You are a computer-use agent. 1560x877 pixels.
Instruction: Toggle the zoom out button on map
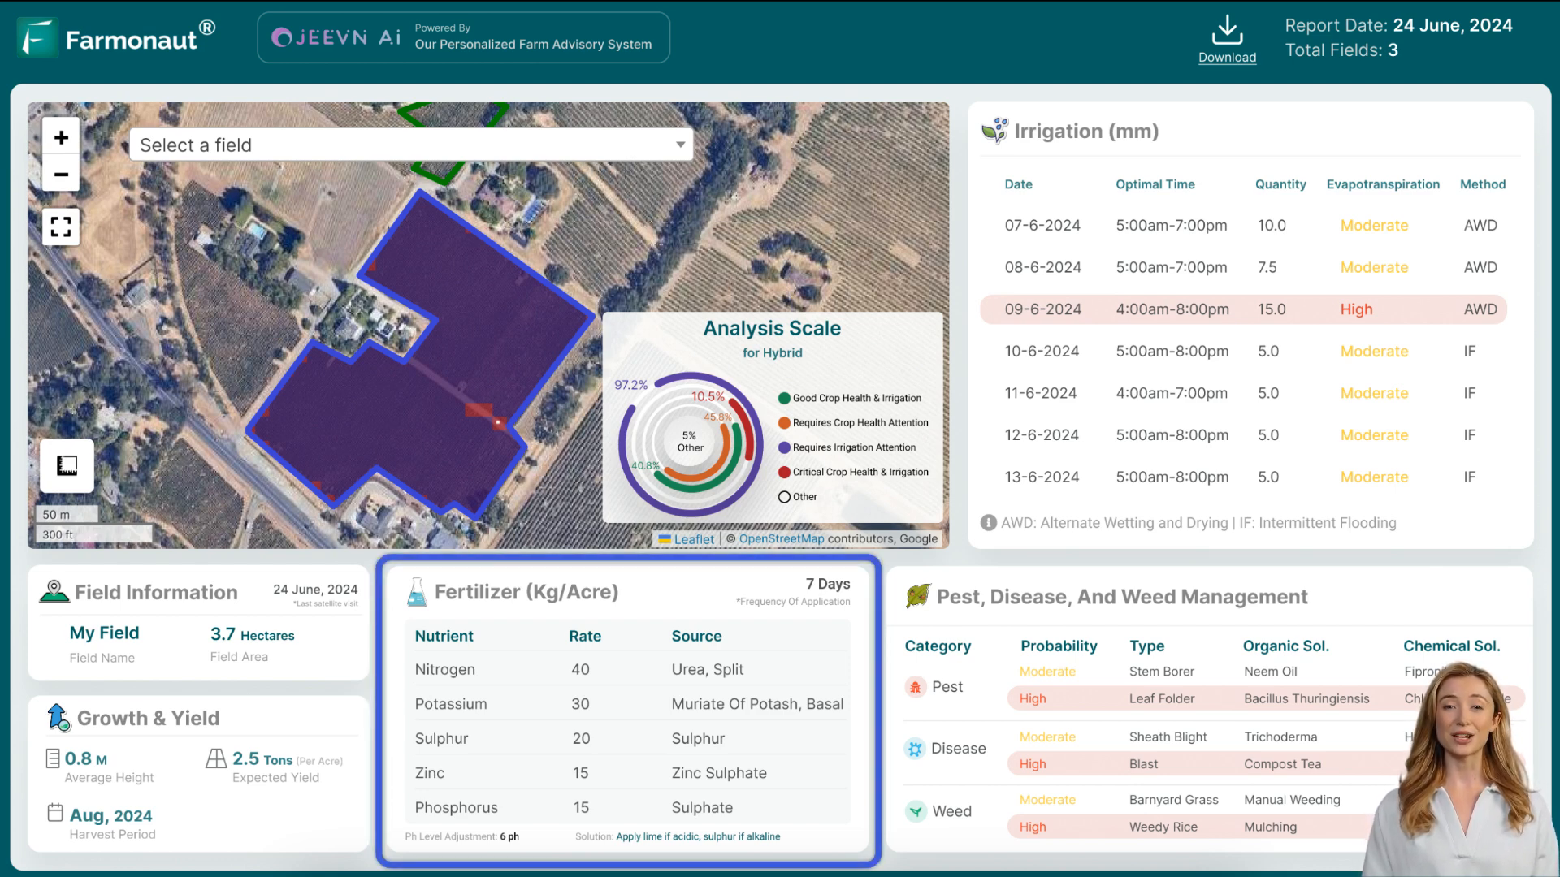(61, 174)
